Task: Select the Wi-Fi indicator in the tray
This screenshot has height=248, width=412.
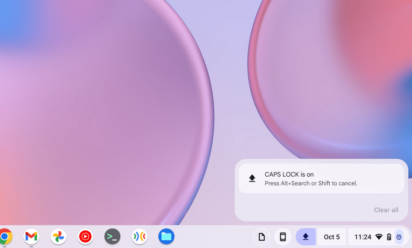Action: pyautogui.click(x=379, y=236)
